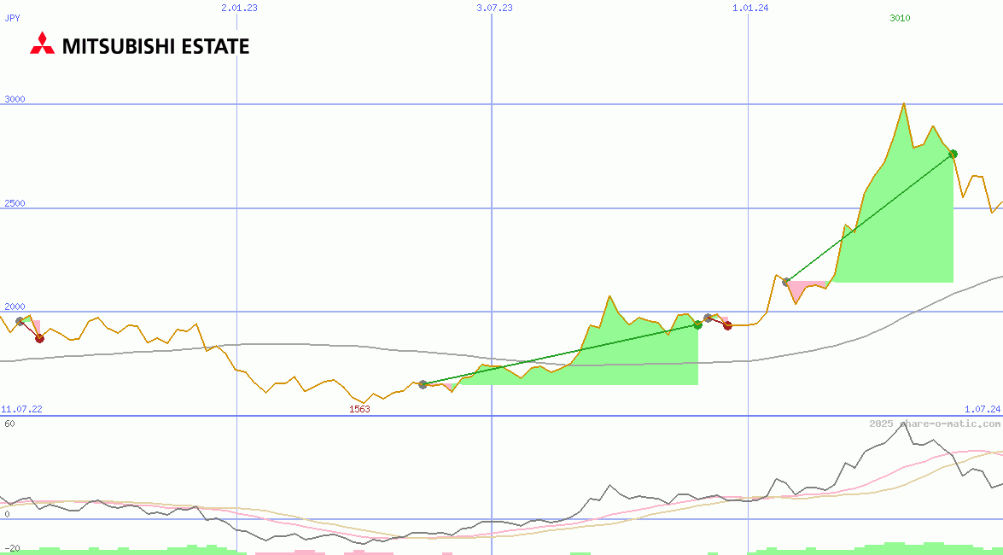1003x555 pixels.
Task: Select the gray entry marker before 3.07.23
Action: click(x=423, y=384)
